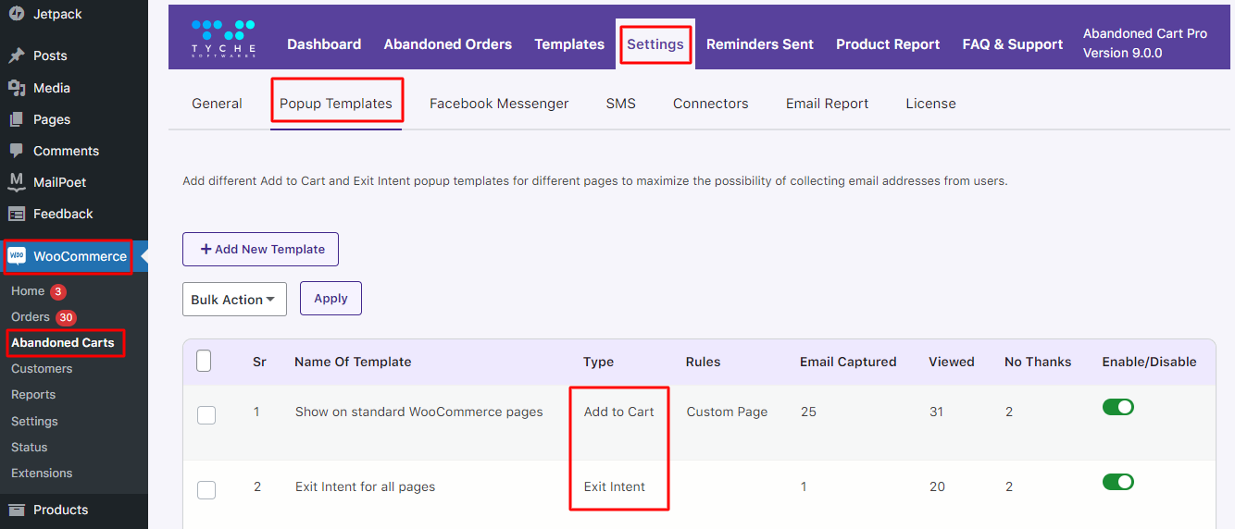Check the box for Show on standard WooCommerce pages
This screenshot has height=529, width=1235.
(x=206, y=414)
